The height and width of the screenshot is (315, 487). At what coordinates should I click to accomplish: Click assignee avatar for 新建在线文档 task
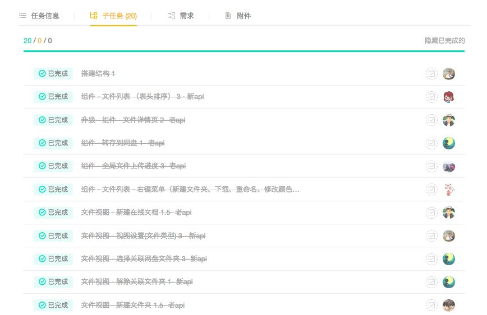[448, 213]
